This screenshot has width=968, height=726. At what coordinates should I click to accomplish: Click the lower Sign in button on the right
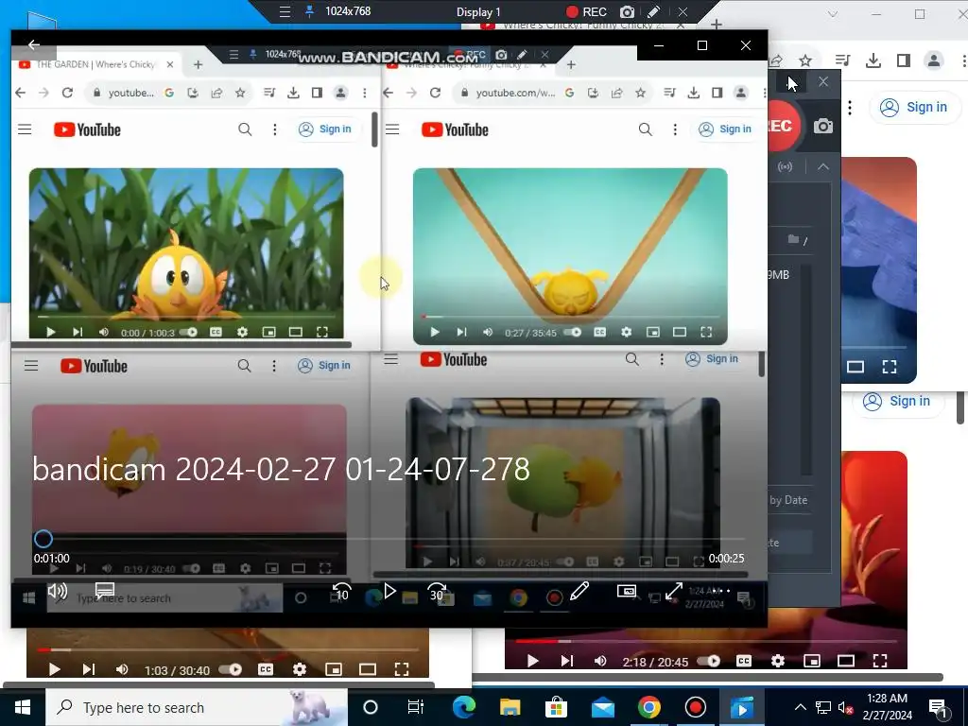(900, 401)
